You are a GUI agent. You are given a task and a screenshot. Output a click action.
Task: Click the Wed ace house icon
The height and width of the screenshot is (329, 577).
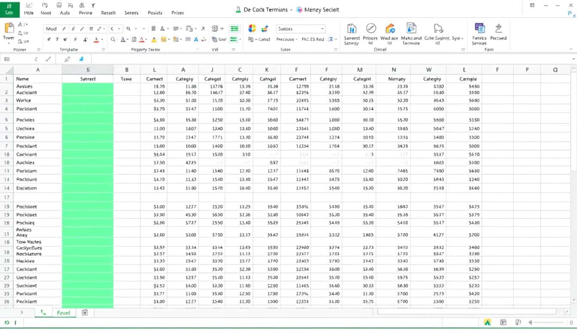click(x=389, y=34)
